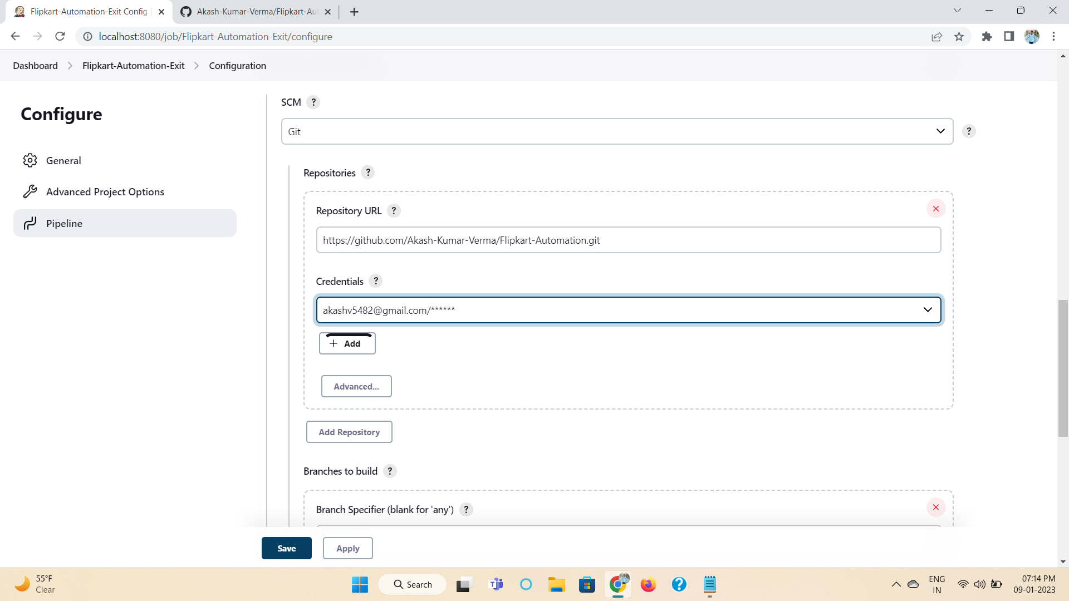Open the General settings gear icon
Screen dimensions: 1069x601
(x=30, y=160)
